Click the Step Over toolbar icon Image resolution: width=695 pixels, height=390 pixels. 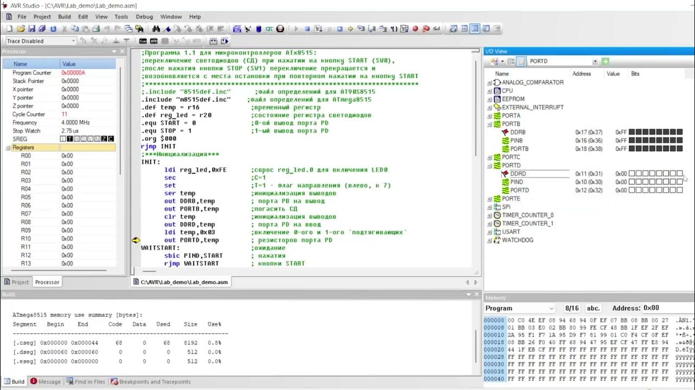pos(371,29)
